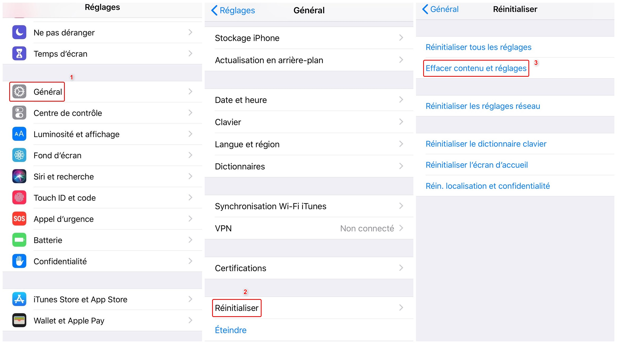Tap the App Store icon
Image resolution: width=617 pixels, height=344 pixels.
[19, 299]
